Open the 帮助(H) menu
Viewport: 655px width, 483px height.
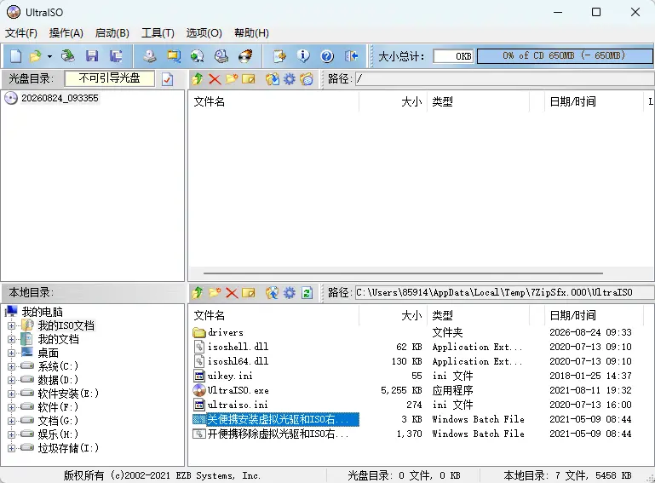click(251, 32)
